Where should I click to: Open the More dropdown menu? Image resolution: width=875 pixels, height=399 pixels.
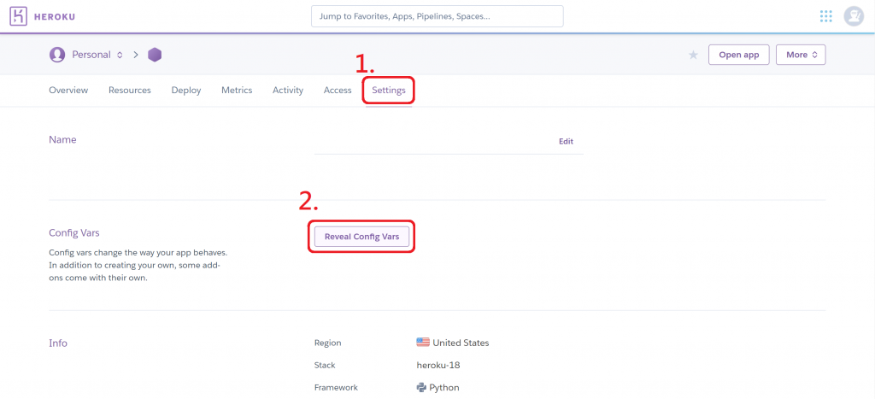tap(801, 55)
